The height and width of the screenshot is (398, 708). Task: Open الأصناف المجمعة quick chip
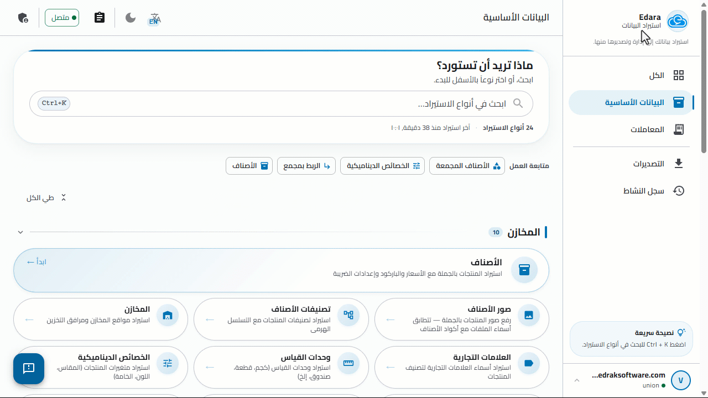pos(467,166)
